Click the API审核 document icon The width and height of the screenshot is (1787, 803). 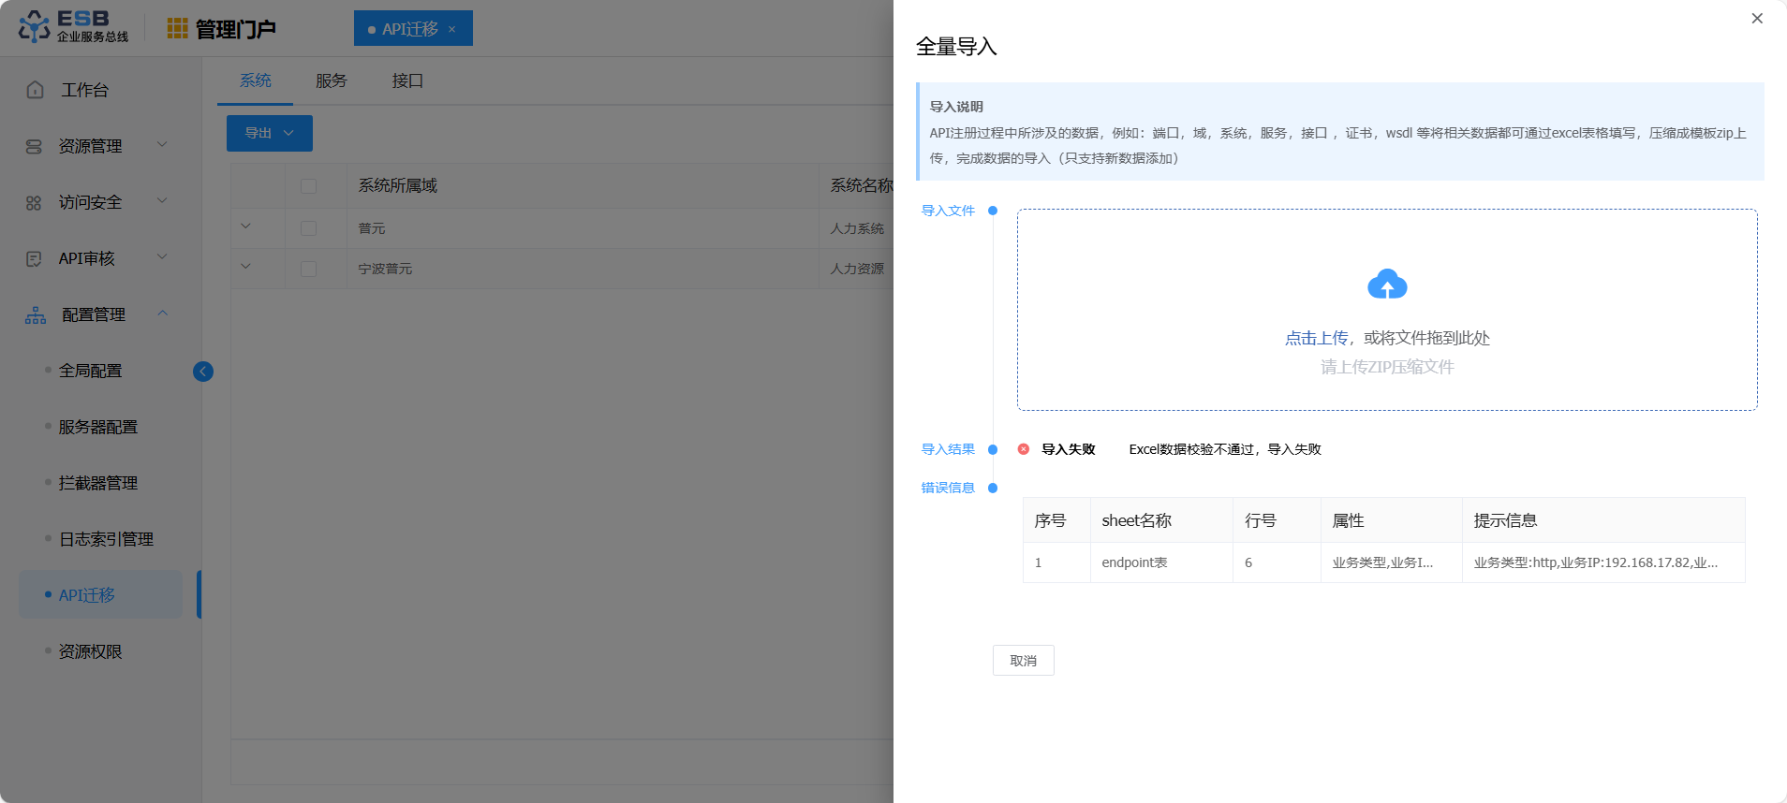pos(34,259)
